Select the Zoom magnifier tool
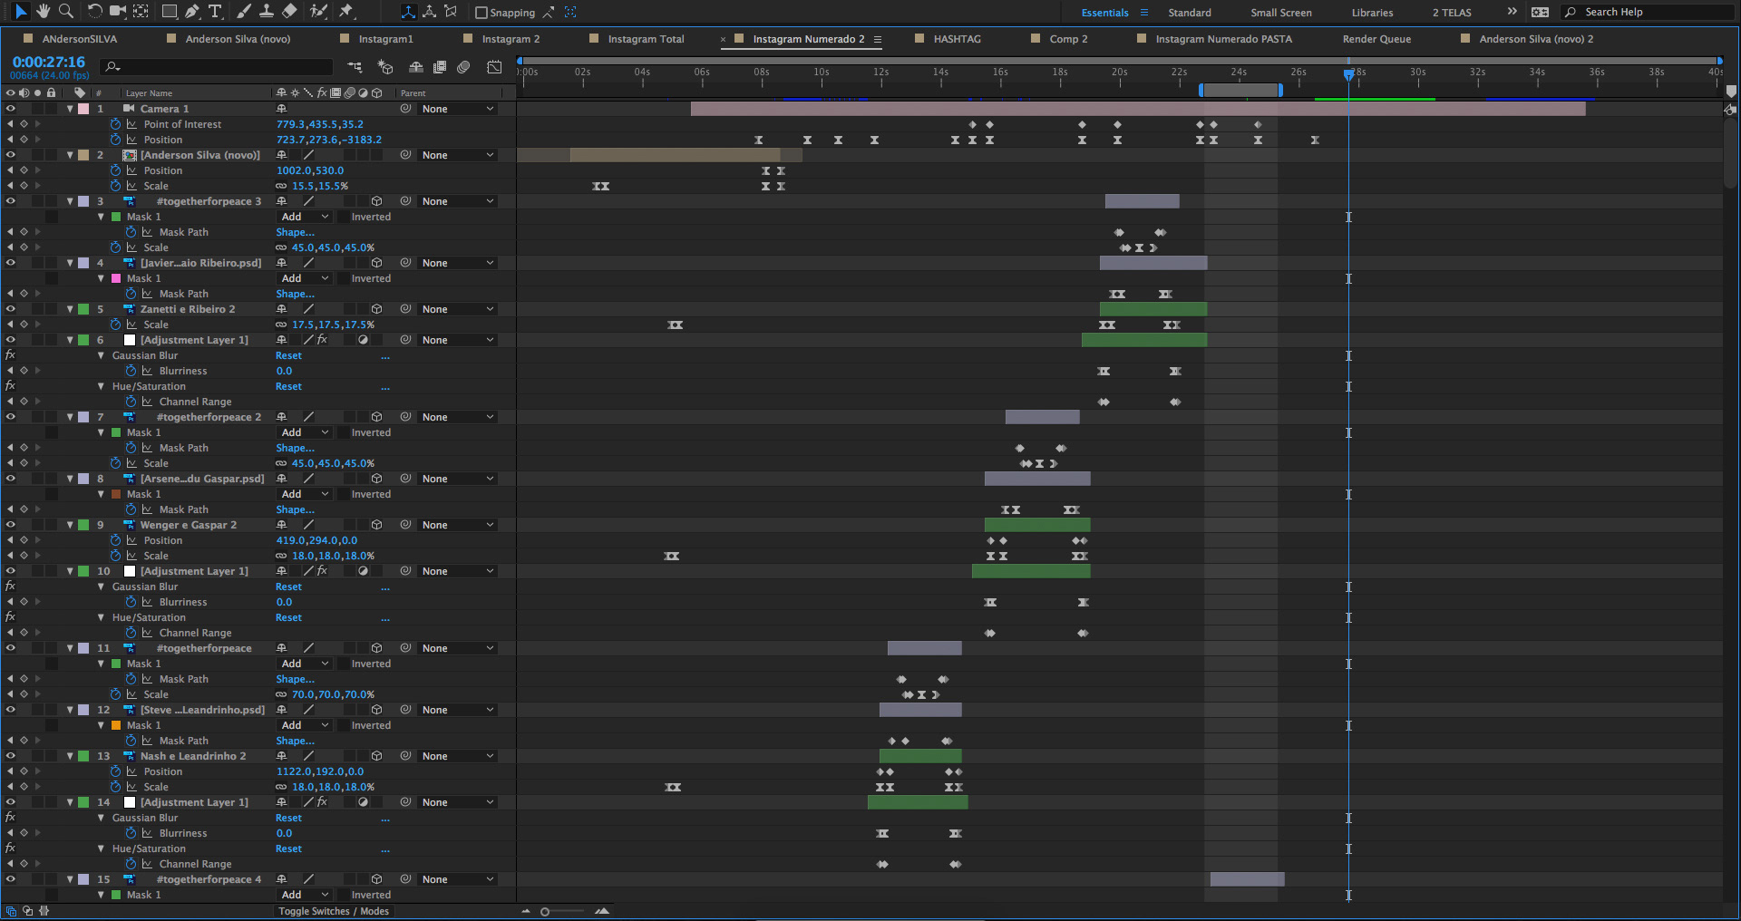Image resolution: width=1741 pixels, height=921 pixels. coord(65,12)
